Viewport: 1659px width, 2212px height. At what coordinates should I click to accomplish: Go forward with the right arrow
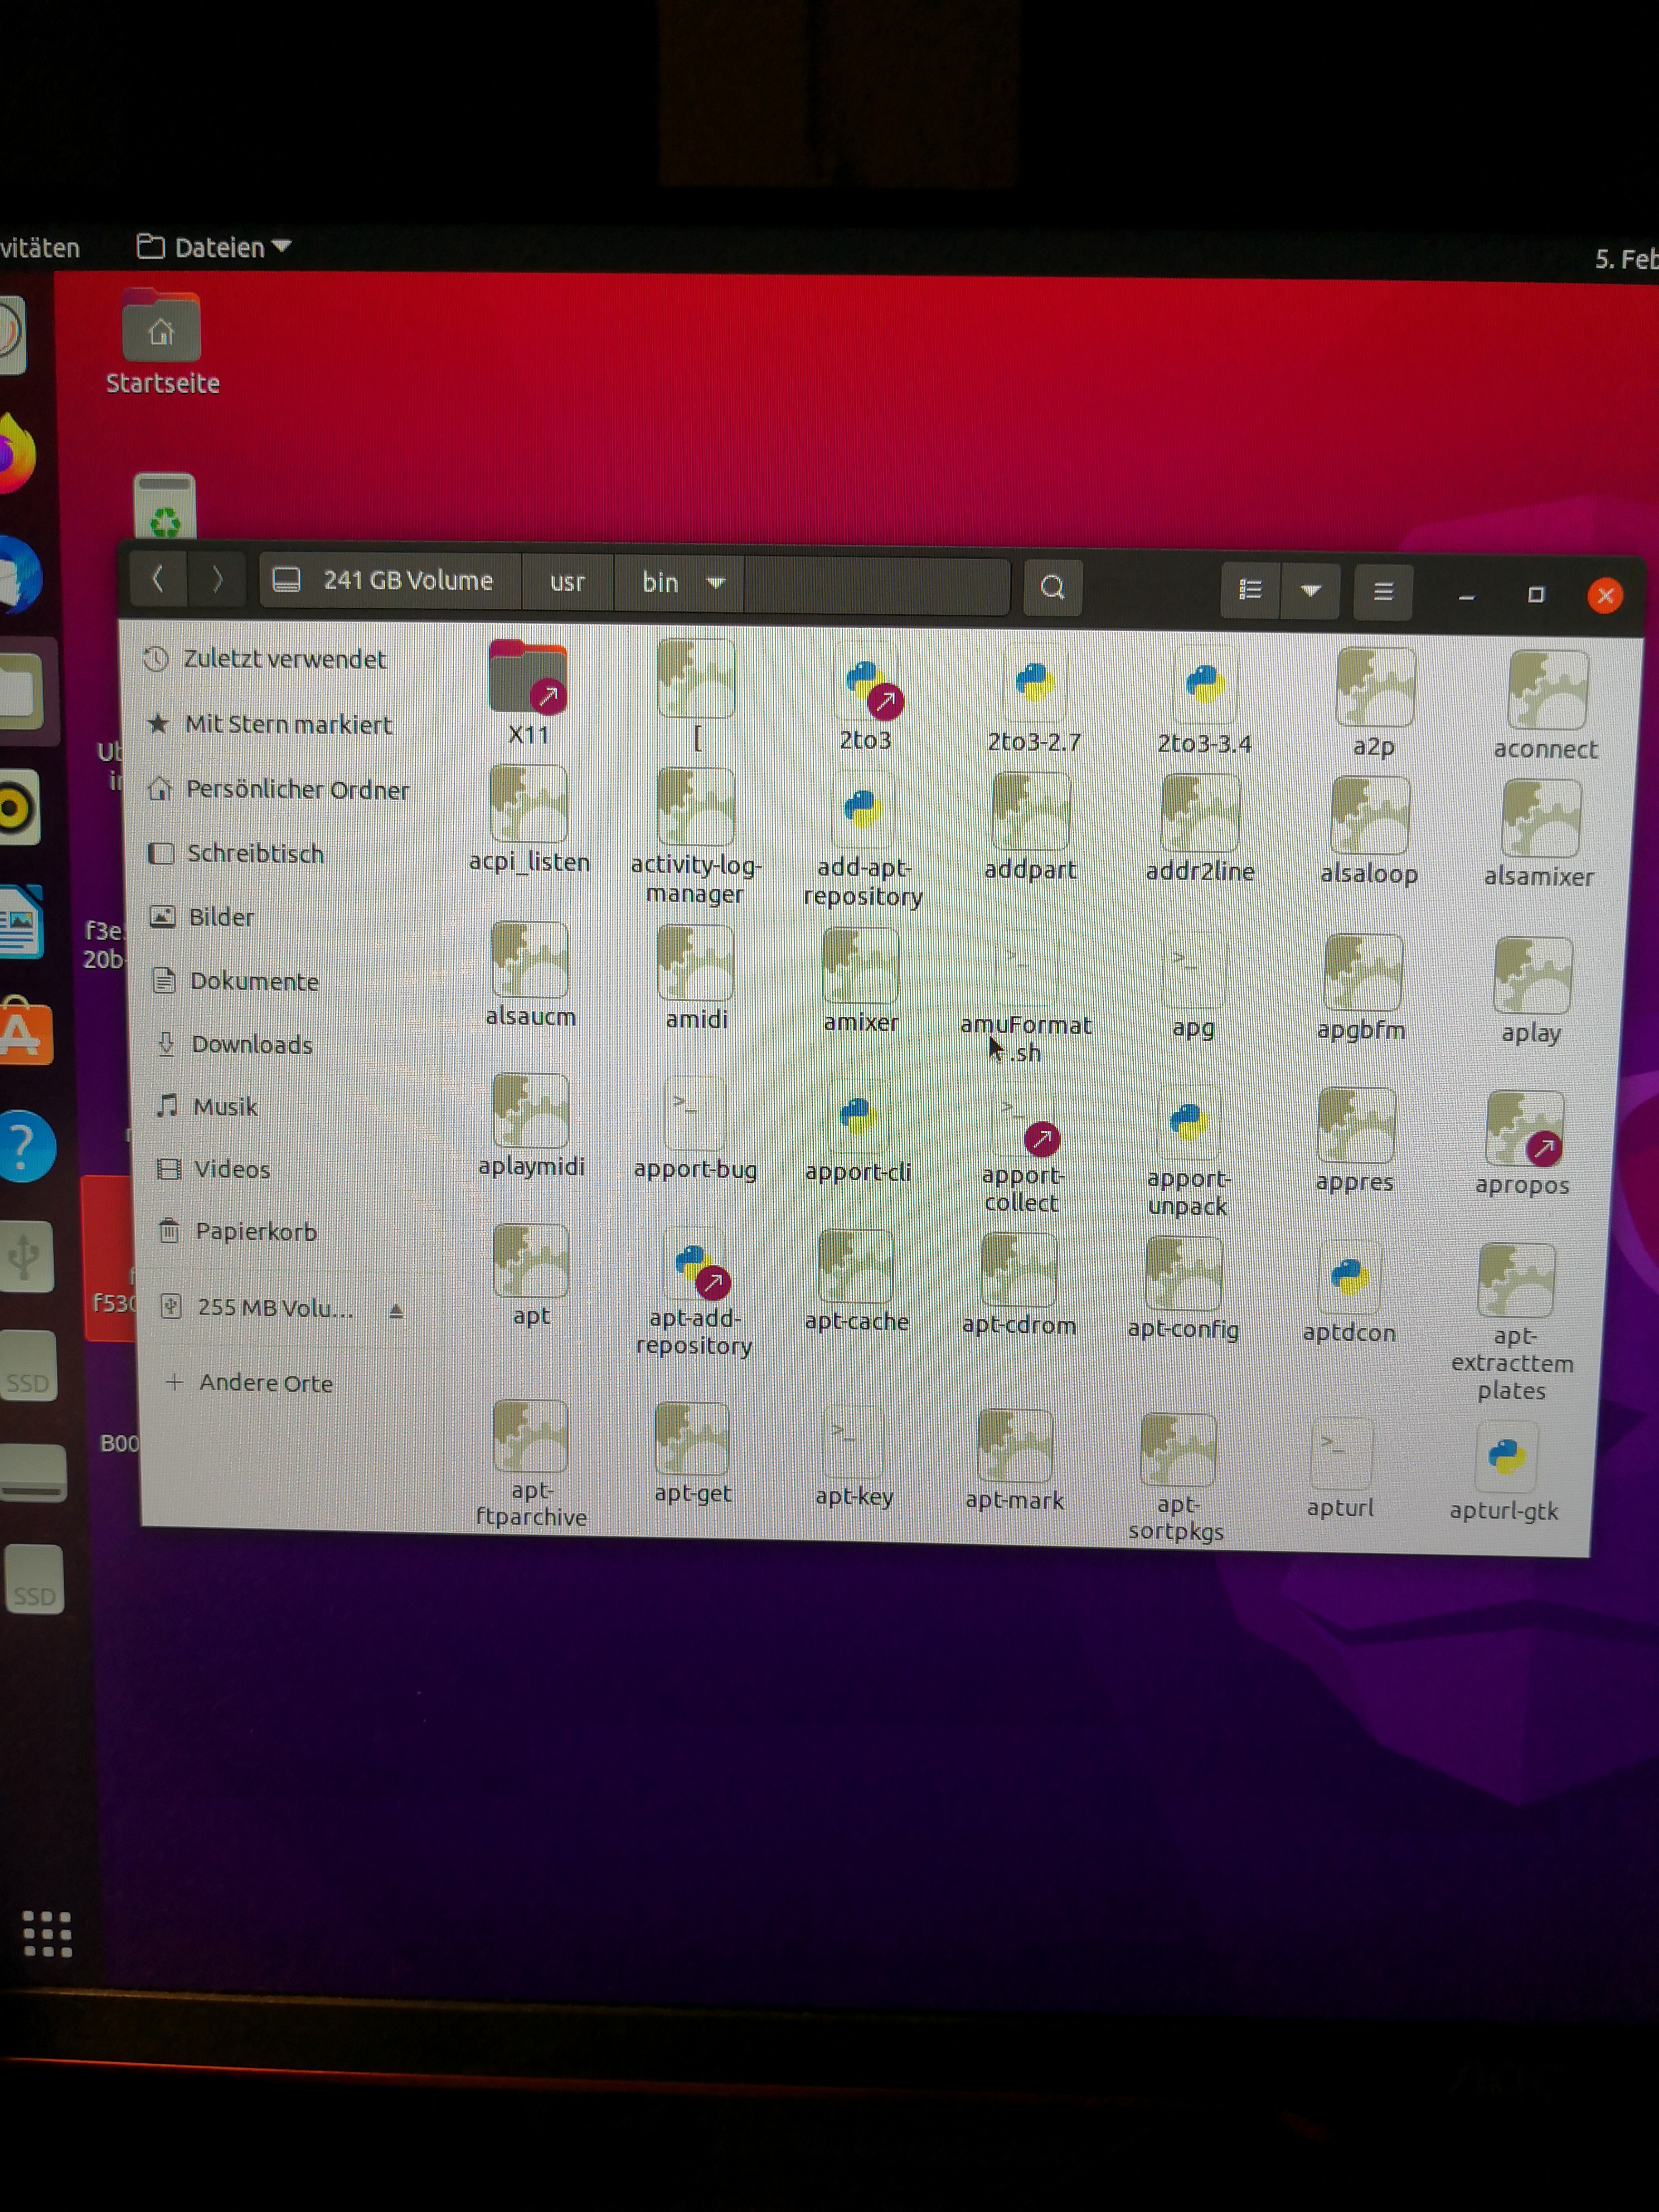point(217,579)
